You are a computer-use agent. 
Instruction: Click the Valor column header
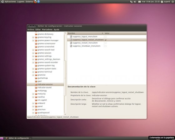click(x=125, y=33)
